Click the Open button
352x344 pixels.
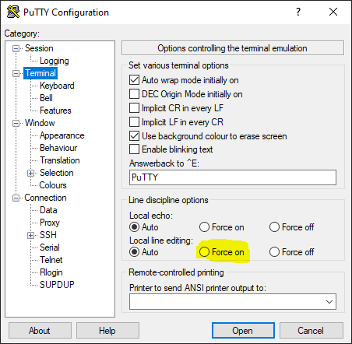click(243, 331)
